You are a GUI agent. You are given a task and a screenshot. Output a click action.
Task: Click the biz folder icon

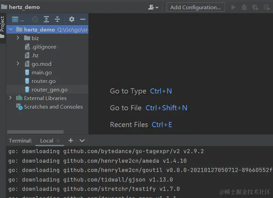click(27, 38)
